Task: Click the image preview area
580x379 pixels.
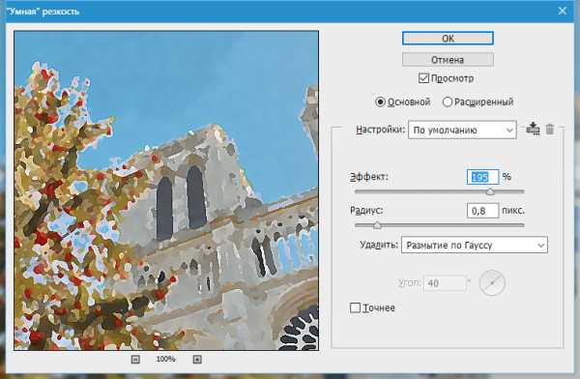Action: 166,190
